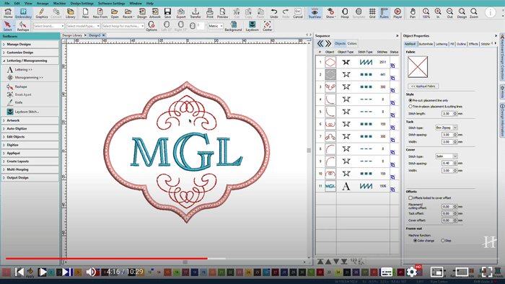The height and width of the screenshot is (284, 505).
Task: Open the Library icon
Action: pyautogui.click(x=70, y=13)
